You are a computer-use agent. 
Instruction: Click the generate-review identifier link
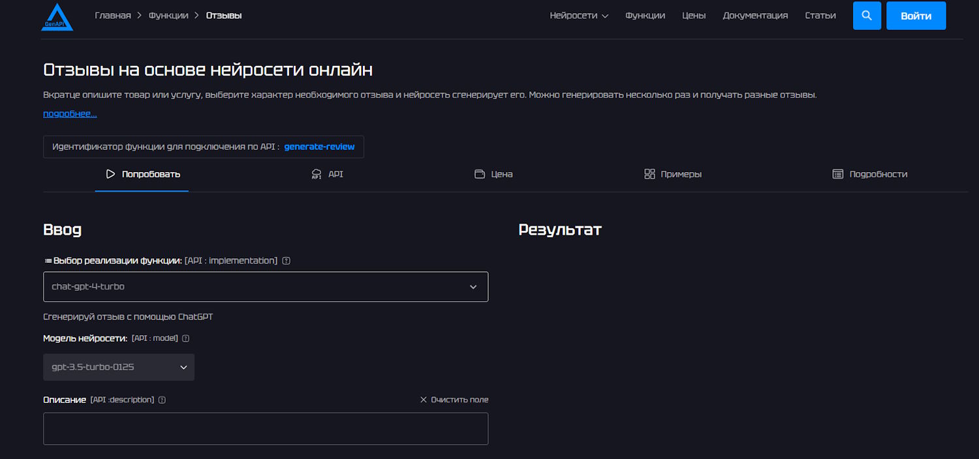coord(319,147)
